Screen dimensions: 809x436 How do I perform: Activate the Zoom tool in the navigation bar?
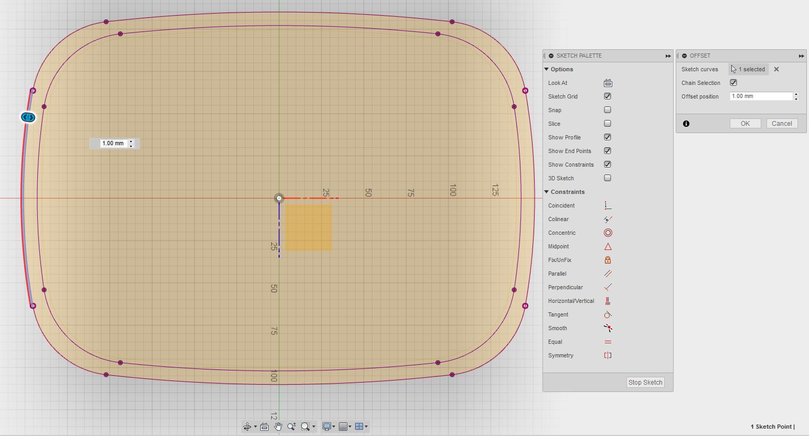[x=292, y=426]
